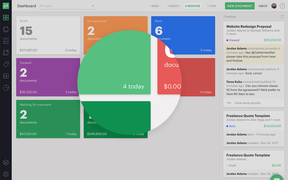Select the 1 MONTH range tab
Screen dimensions: 288x180
click(173, 6)
